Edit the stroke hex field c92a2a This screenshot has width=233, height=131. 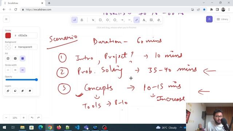(x=25, y=36)
